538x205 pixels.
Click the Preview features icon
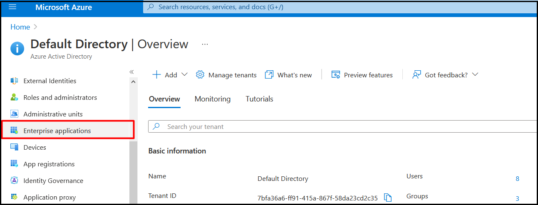[336, 75]
